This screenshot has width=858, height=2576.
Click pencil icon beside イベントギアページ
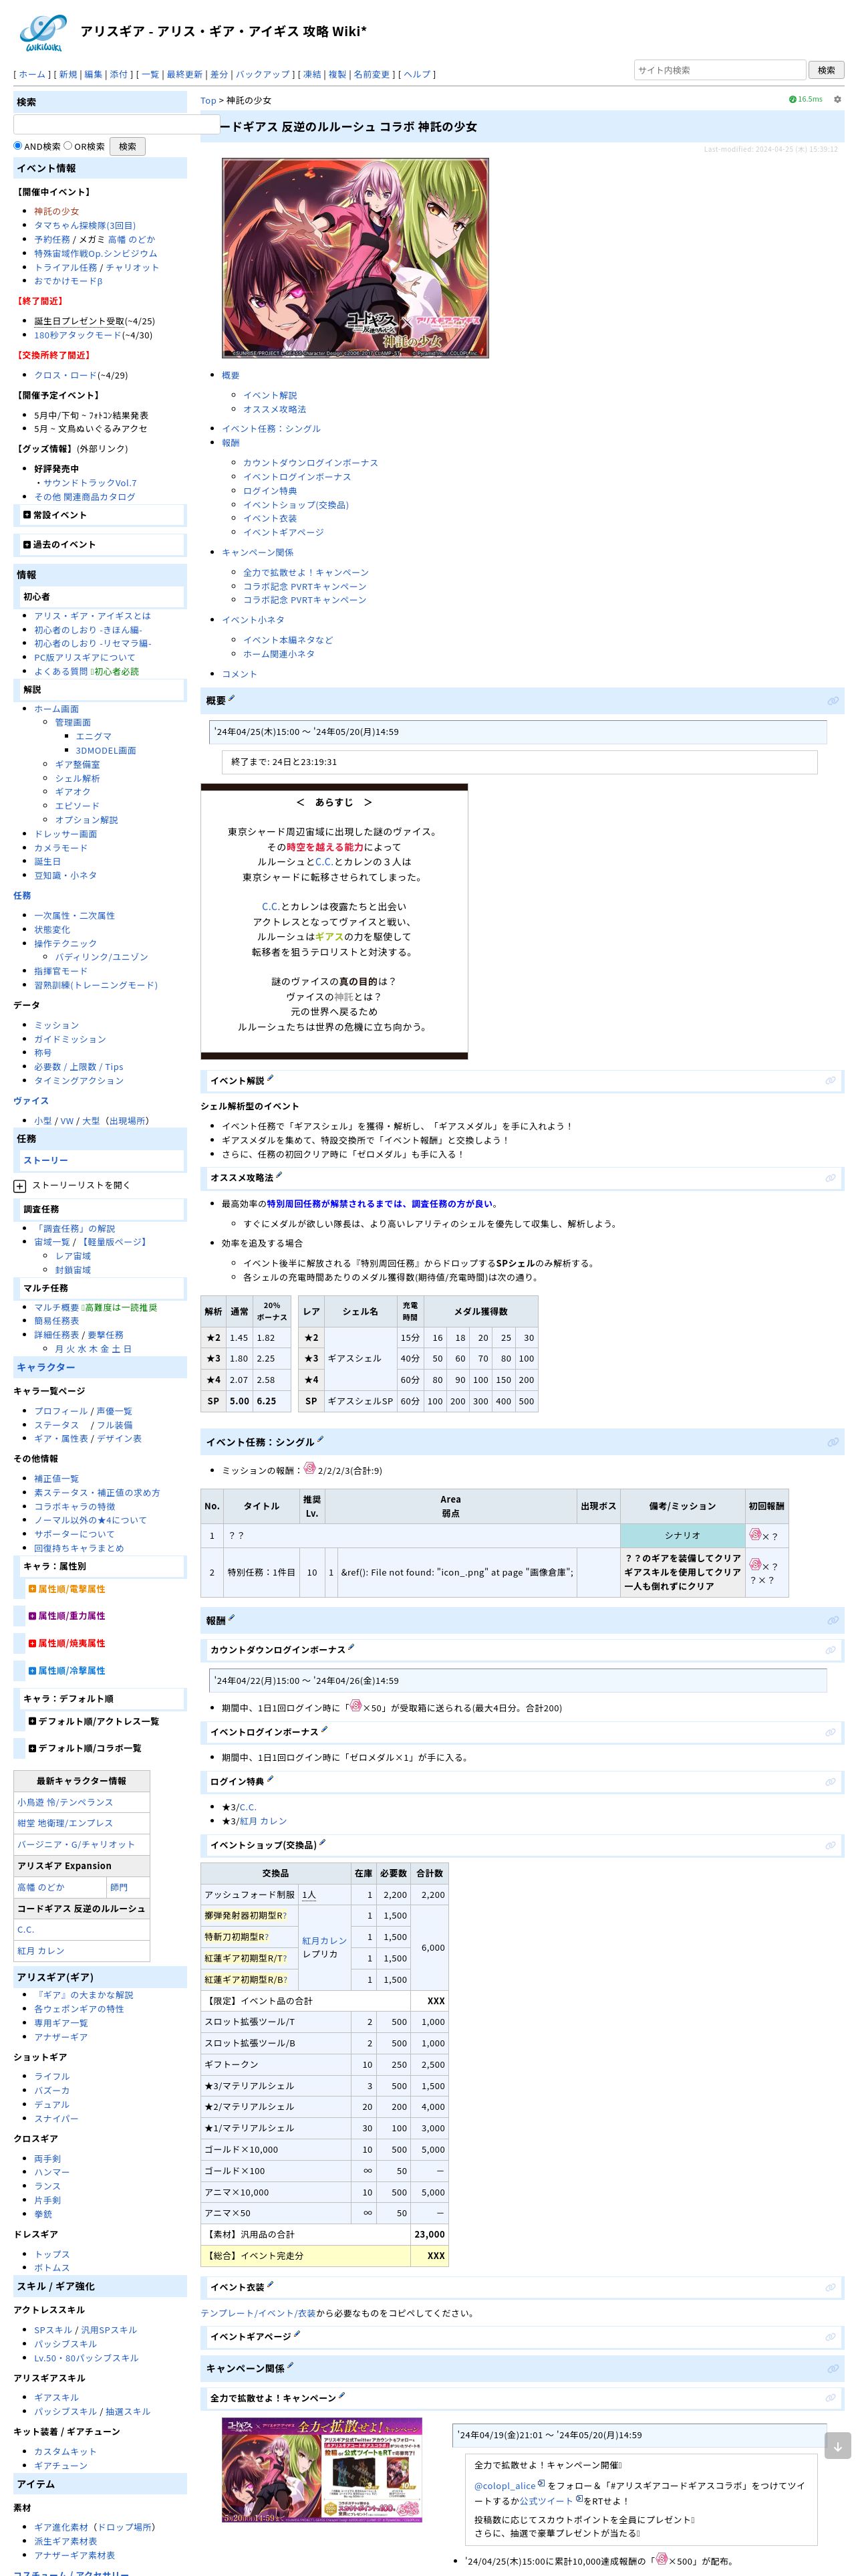(x=297, y=2334)
